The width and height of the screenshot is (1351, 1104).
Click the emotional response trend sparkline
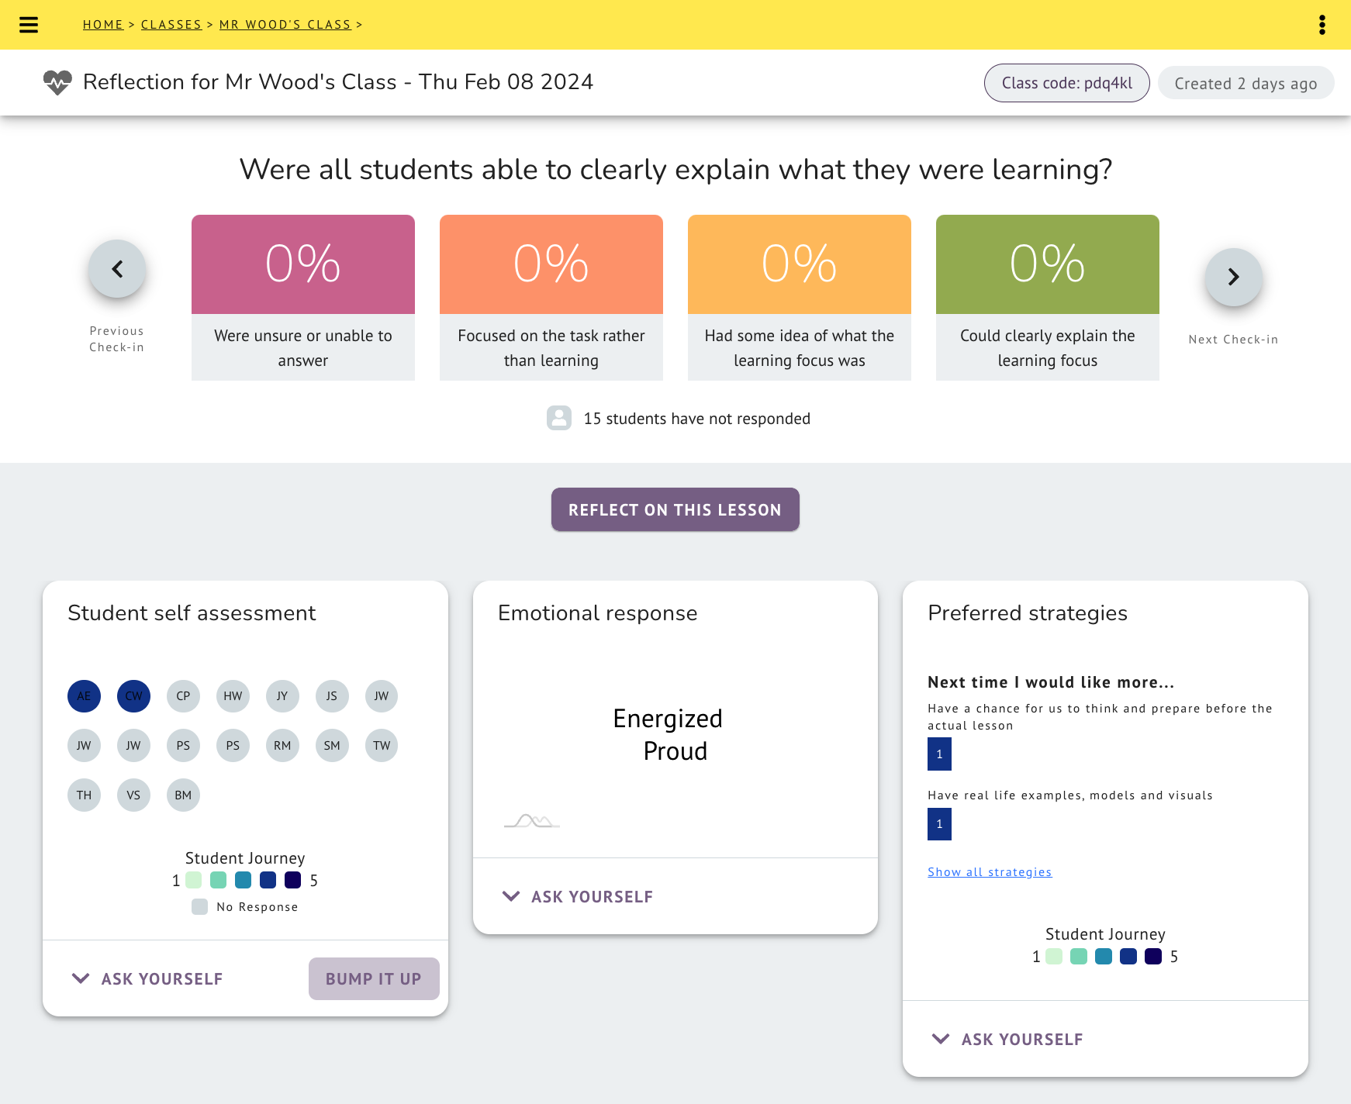[532, 821]
